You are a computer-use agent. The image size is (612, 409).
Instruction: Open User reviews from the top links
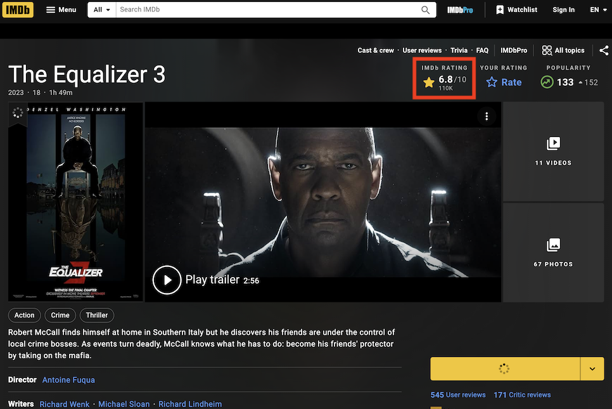[422, 50]
